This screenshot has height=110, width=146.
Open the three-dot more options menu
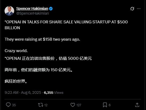139,9
